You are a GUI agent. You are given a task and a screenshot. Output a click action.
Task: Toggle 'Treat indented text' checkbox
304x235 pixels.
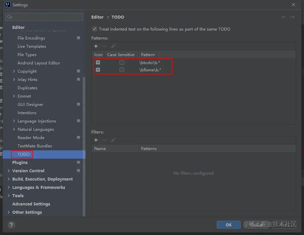point(94,29)
